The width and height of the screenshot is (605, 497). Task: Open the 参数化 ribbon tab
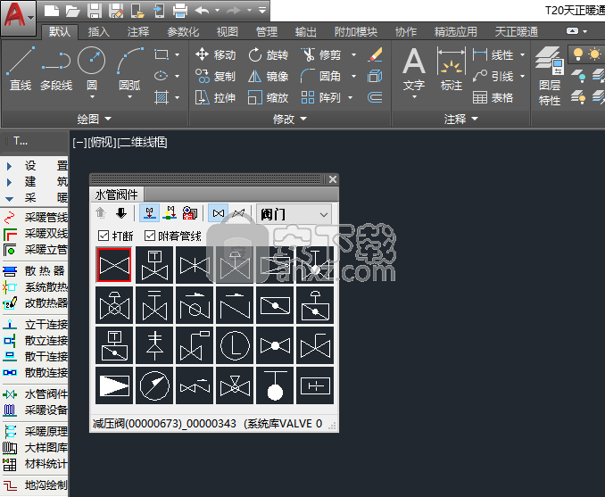click(183, 31)
